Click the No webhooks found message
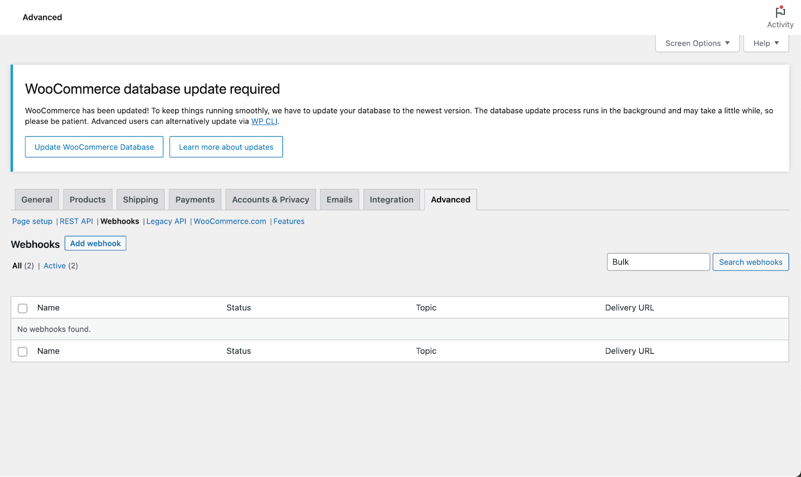The image size is (801, 477). click(x=54, y=329)
